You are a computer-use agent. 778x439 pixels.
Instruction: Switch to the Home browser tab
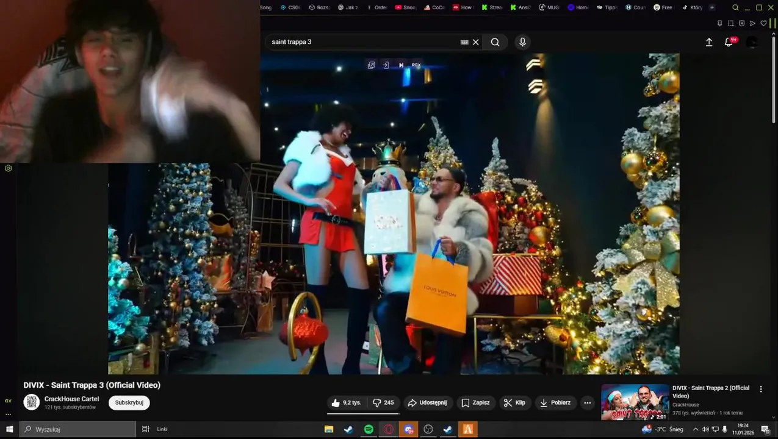pyautogui.click(x=578, y=7)
